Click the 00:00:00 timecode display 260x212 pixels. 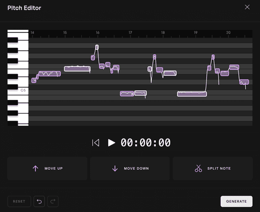click(x=146, y=143)
